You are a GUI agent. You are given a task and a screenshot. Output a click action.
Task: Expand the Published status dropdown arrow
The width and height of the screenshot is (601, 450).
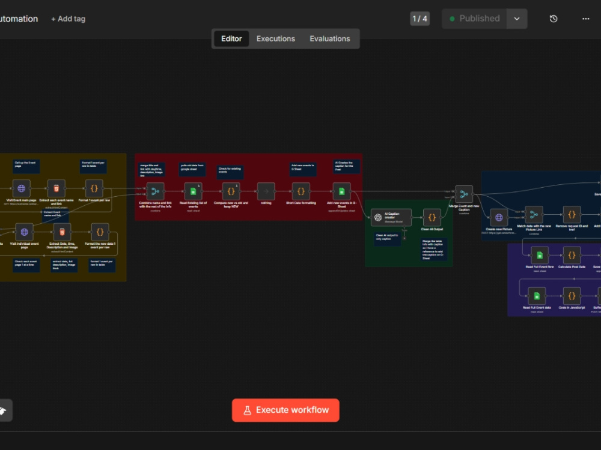pyautogui.click(x=517, y=19)
